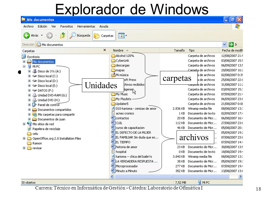Click the Documentos de juan folder icon
264x198 pixels.
[x=35, y=119]
